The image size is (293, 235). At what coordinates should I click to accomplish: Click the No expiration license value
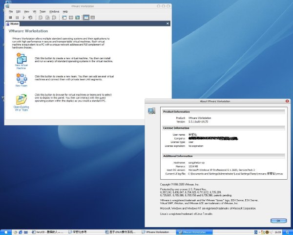point(196,146)
